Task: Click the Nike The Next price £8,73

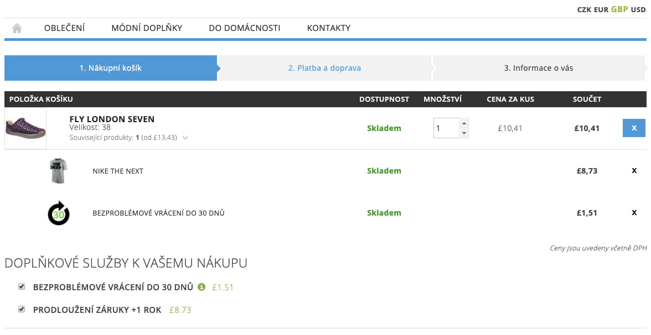Action: pos(587,171)
